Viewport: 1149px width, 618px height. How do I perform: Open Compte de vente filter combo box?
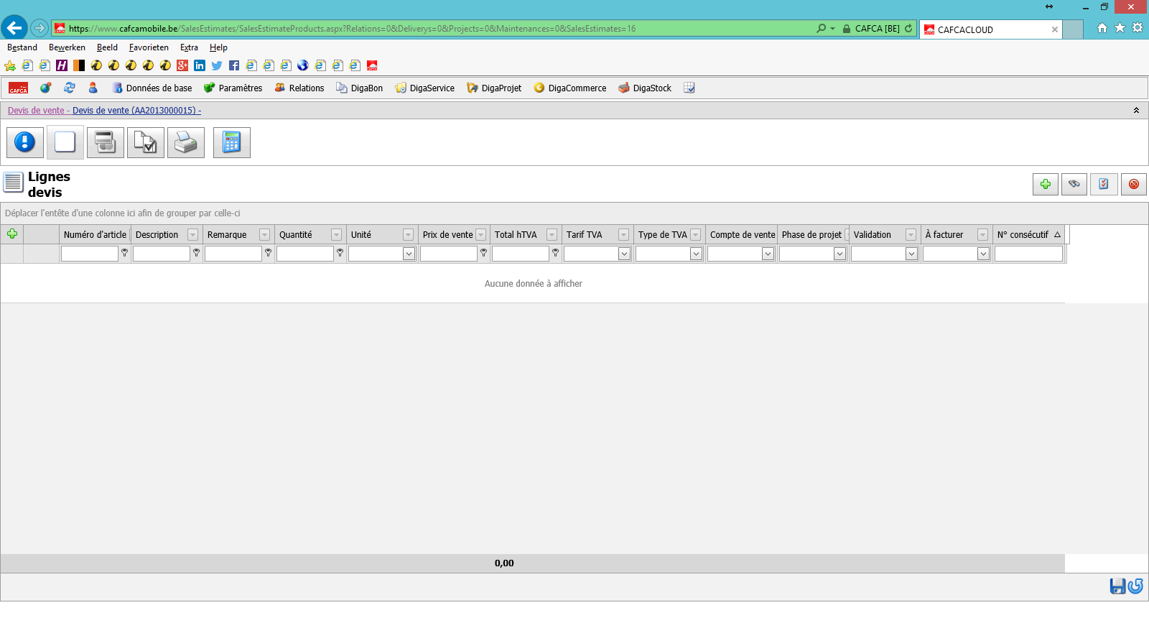741,254
